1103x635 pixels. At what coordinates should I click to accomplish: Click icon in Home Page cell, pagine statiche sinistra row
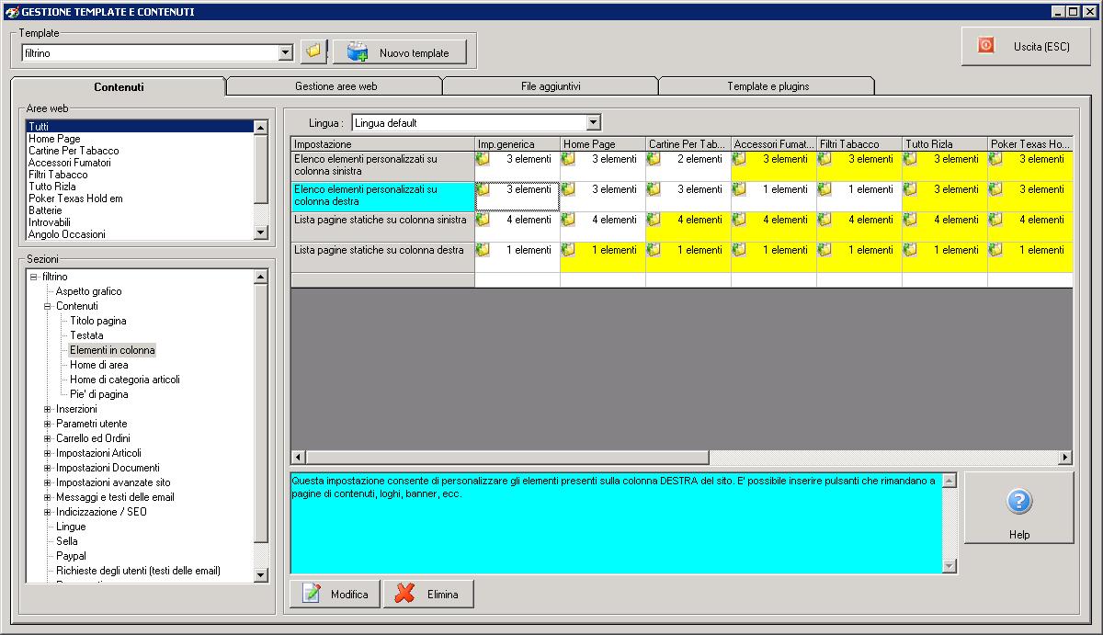568,220
